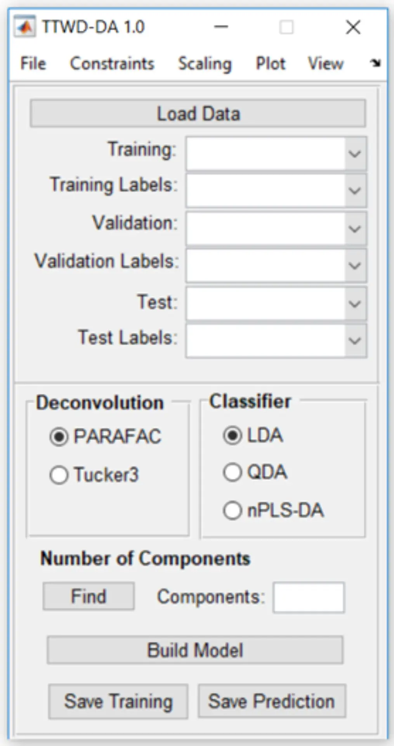The image size is (394, 746).
Task: Expand the Training dropdown
Action: [355, 154]
